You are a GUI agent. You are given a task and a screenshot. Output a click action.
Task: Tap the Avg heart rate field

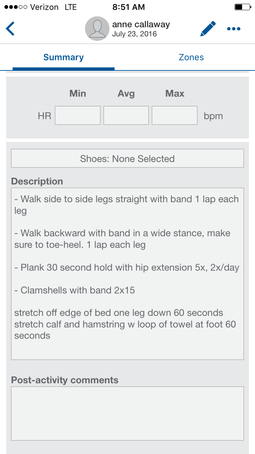tap(126, 115)
